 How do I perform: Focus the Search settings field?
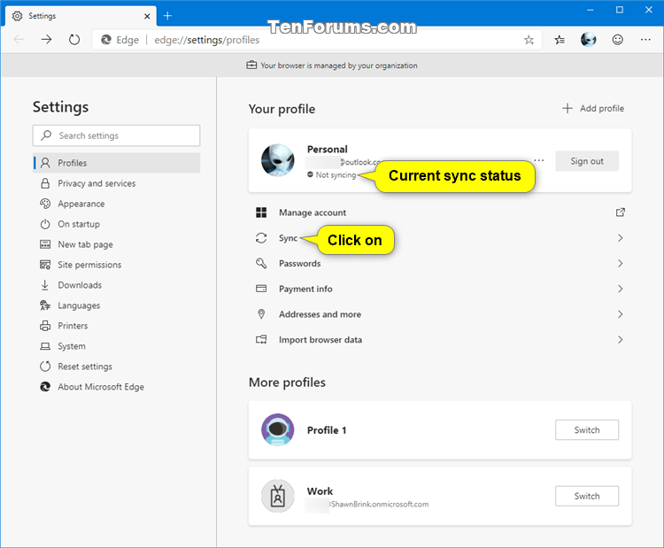(116, 135)
